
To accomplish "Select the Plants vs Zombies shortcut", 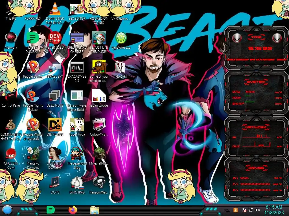I will [x=33, y=158].
